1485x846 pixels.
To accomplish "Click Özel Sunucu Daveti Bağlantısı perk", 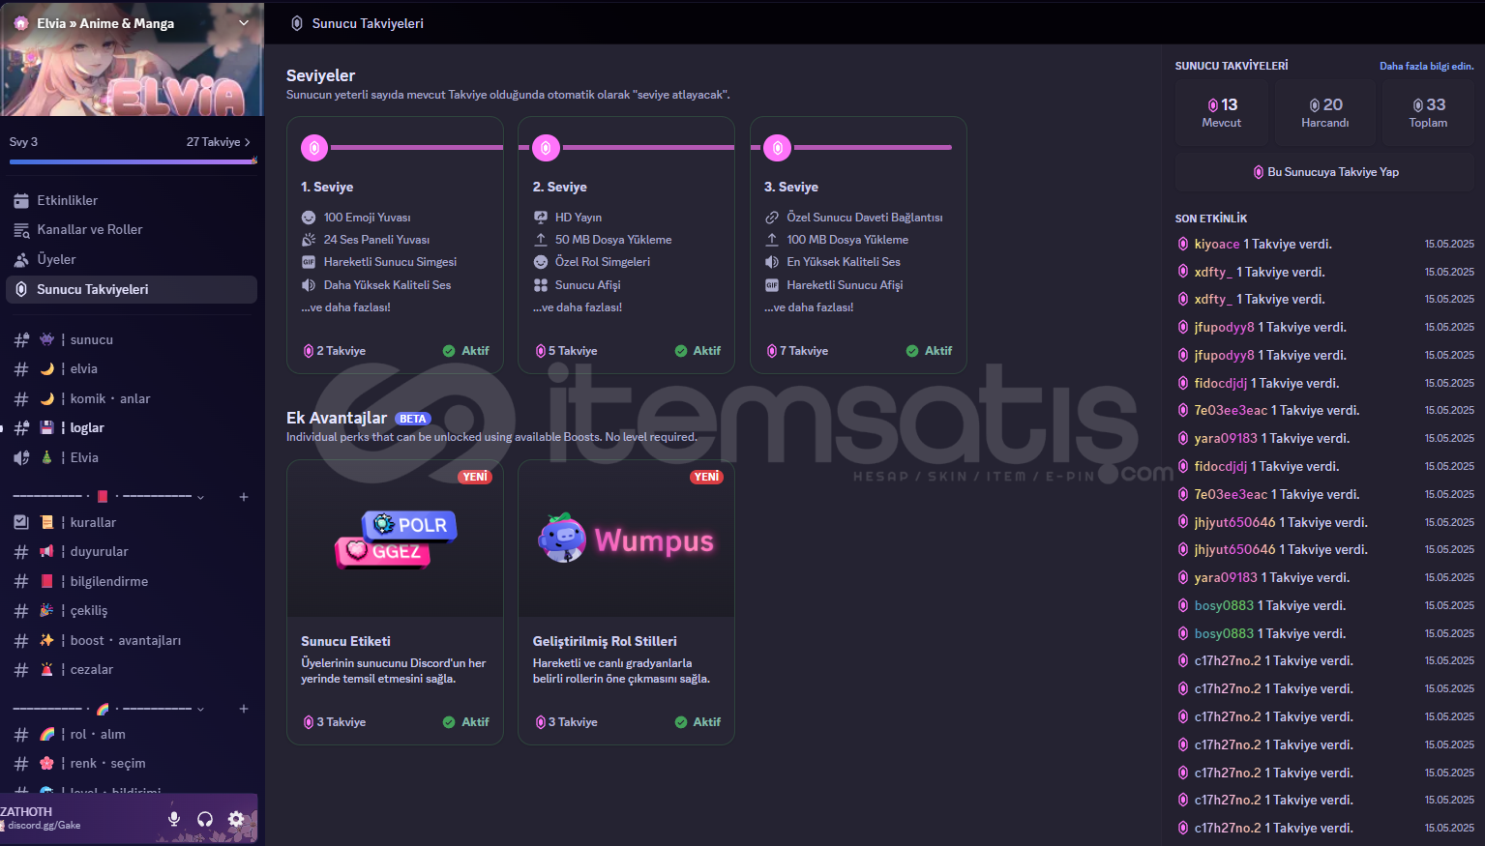I will pos(853,218).
